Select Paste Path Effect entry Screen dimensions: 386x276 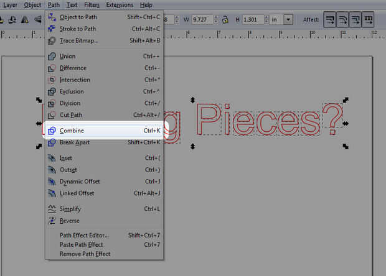tap(104, 244)
